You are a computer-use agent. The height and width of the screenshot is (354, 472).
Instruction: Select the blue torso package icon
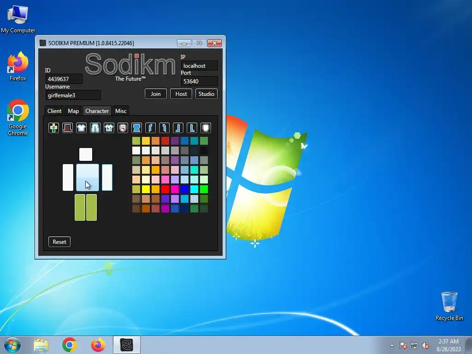(136, 128)
